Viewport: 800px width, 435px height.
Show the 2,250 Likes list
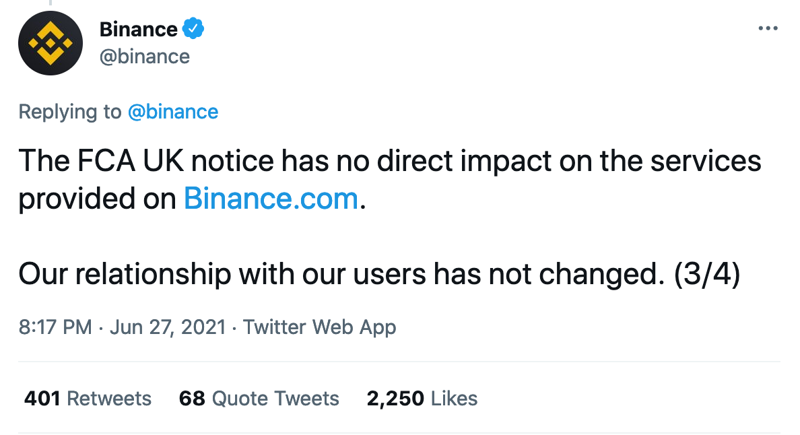tap(422, 398)
